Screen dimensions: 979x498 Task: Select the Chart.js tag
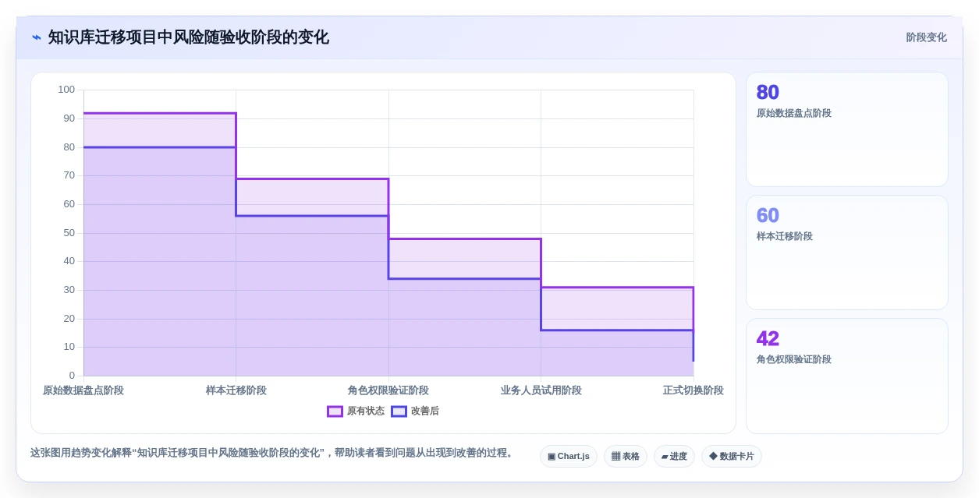(569, 456)
